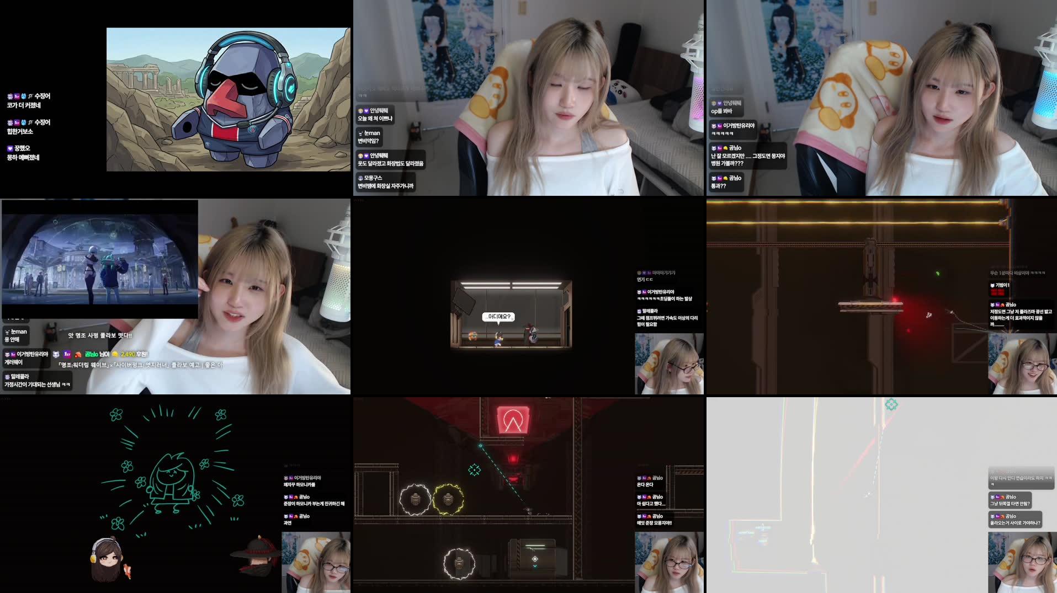1057x593 pixels.
Task: Click 곰님o's message '과연'
Action: 288,523
